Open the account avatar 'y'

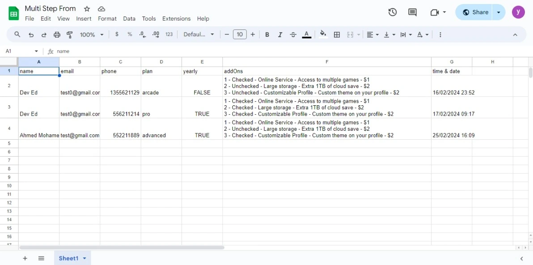[518, 12]
